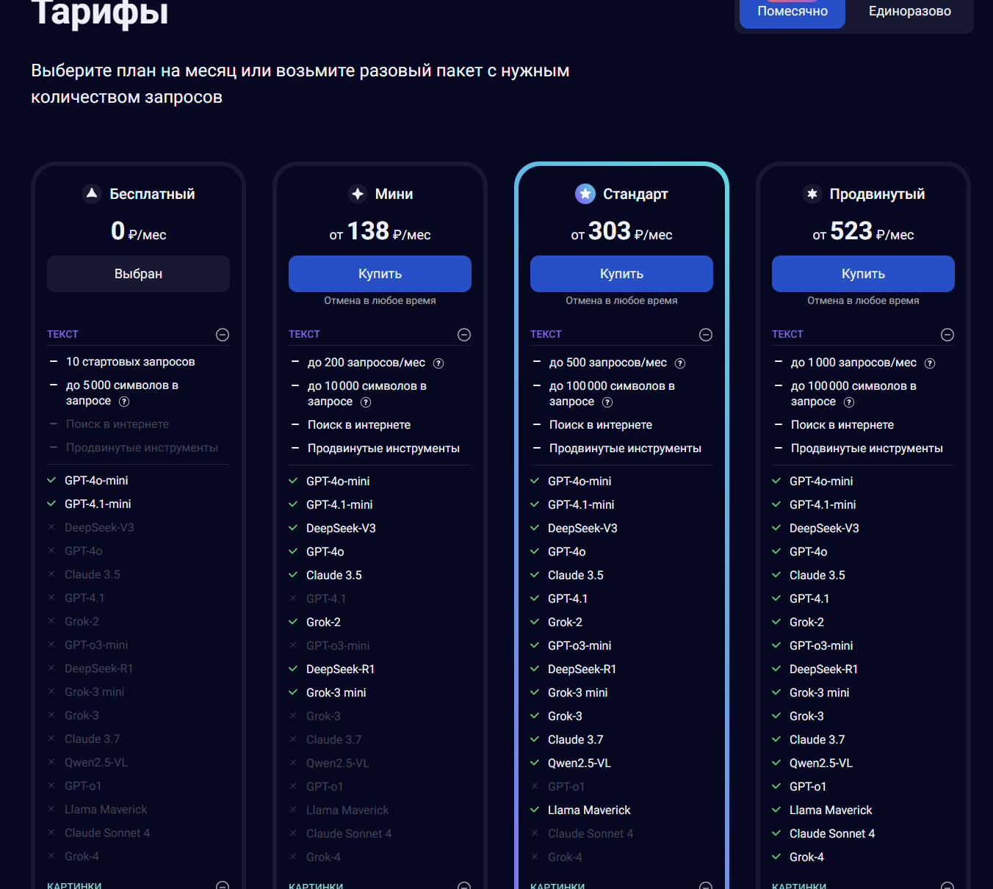This screenshot has width=993, height=889.
Task: Collapse the ТЕКСТ section in the Мини plan
Action: click(464, 335)
